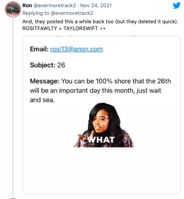The image size is (184, 199).
Task: Click the bold Message: label
Action: pos(45,81)
